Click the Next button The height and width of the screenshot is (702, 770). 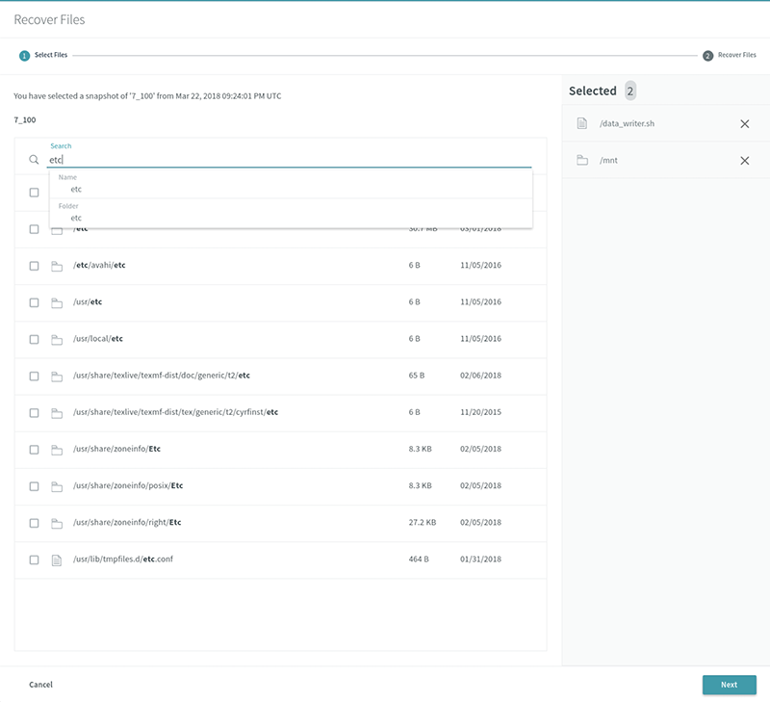pyautogui.click(x=730, y=685)
